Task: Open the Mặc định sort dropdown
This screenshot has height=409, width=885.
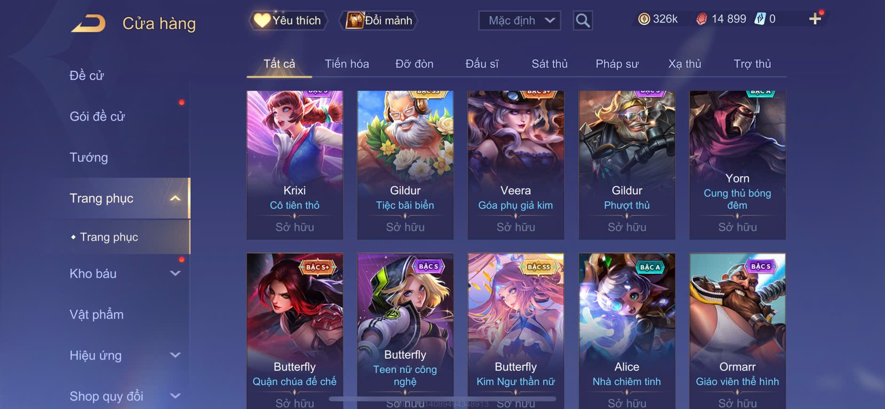Action: [520, 21]
